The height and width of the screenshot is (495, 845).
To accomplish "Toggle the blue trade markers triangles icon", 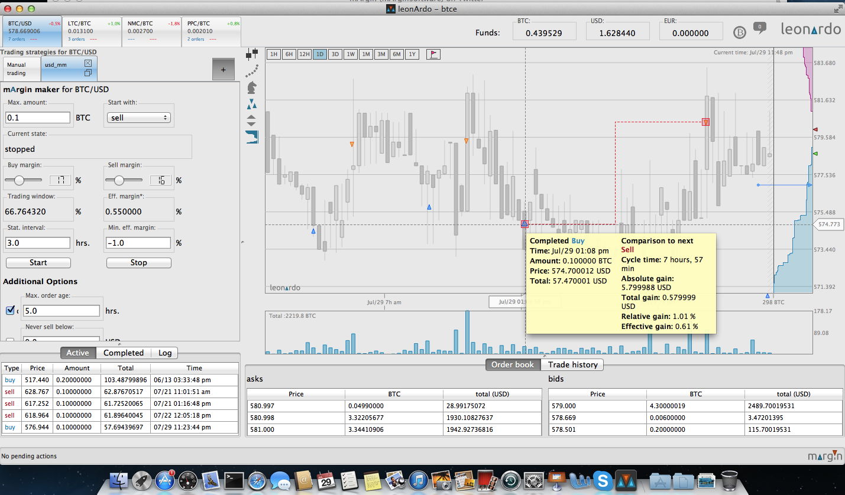I will pos(252,105).
